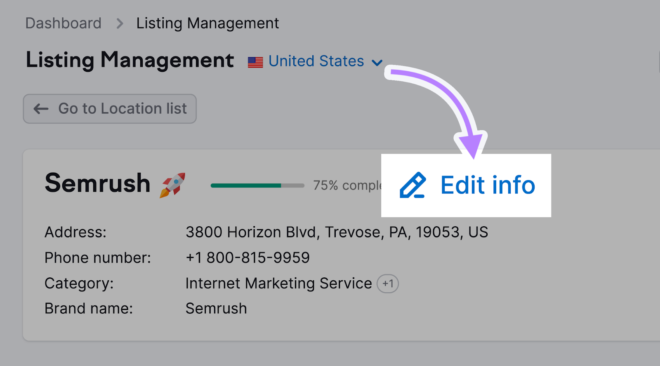The image size is (660, 366).
Task: Open the United States country selector
Action: [x=316, y=61]
